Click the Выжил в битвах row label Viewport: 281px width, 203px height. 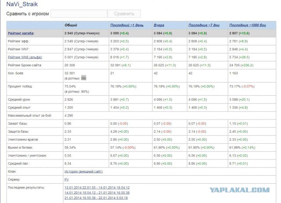pyautogui.click(x=21, y=148)
